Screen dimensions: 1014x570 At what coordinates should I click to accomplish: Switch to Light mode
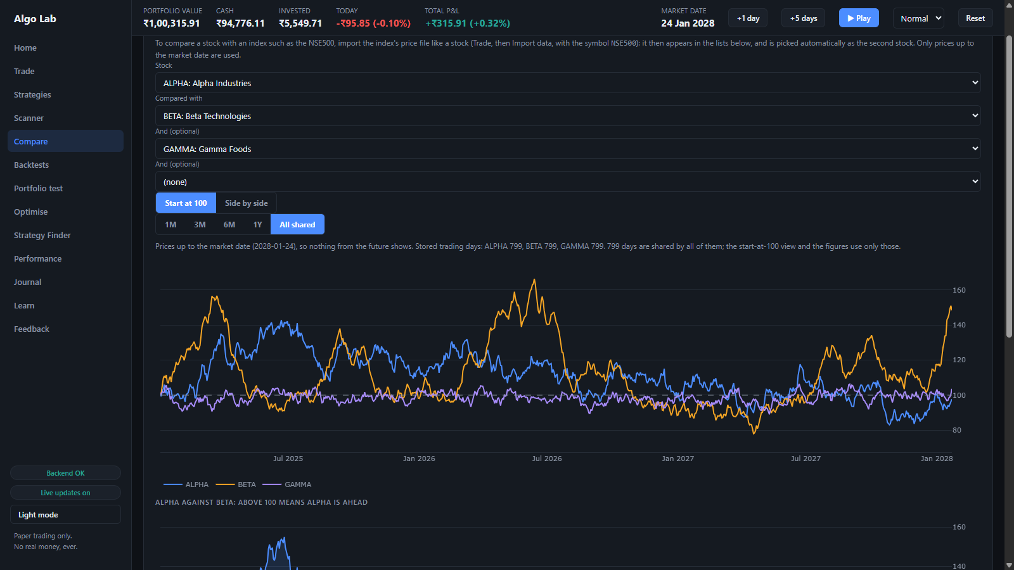click(65, 514)
